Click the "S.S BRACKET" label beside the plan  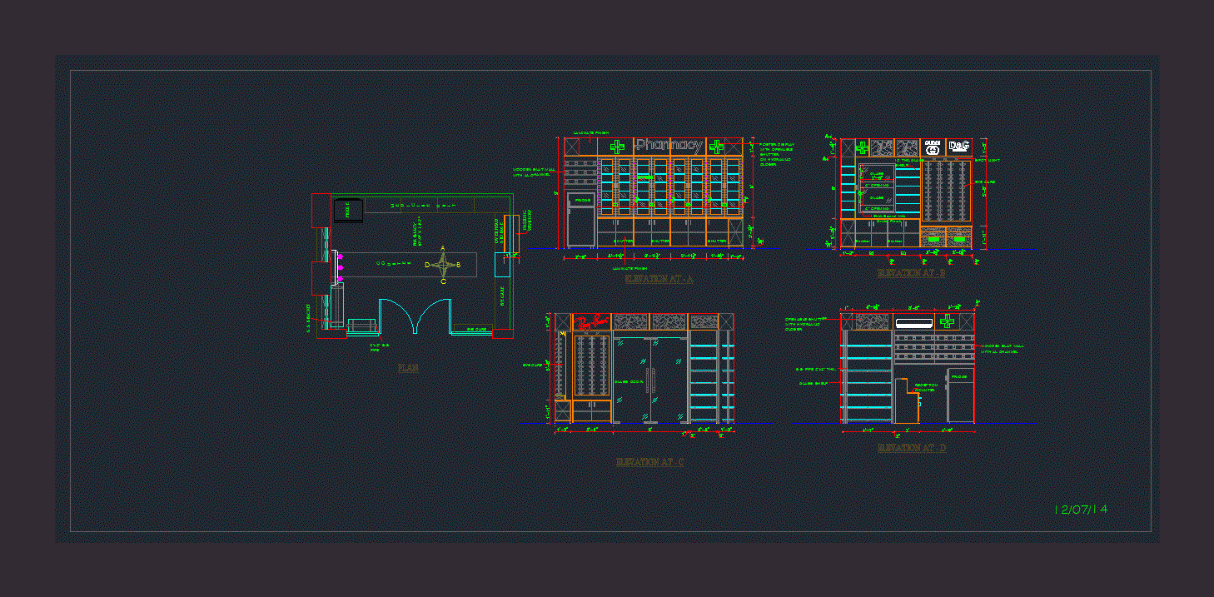click(x=308, y=320)
